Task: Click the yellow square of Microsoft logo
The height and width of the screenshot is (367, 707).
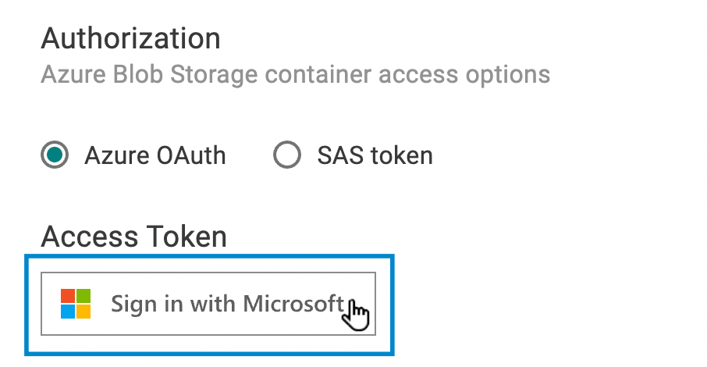Action: (83, 312)
